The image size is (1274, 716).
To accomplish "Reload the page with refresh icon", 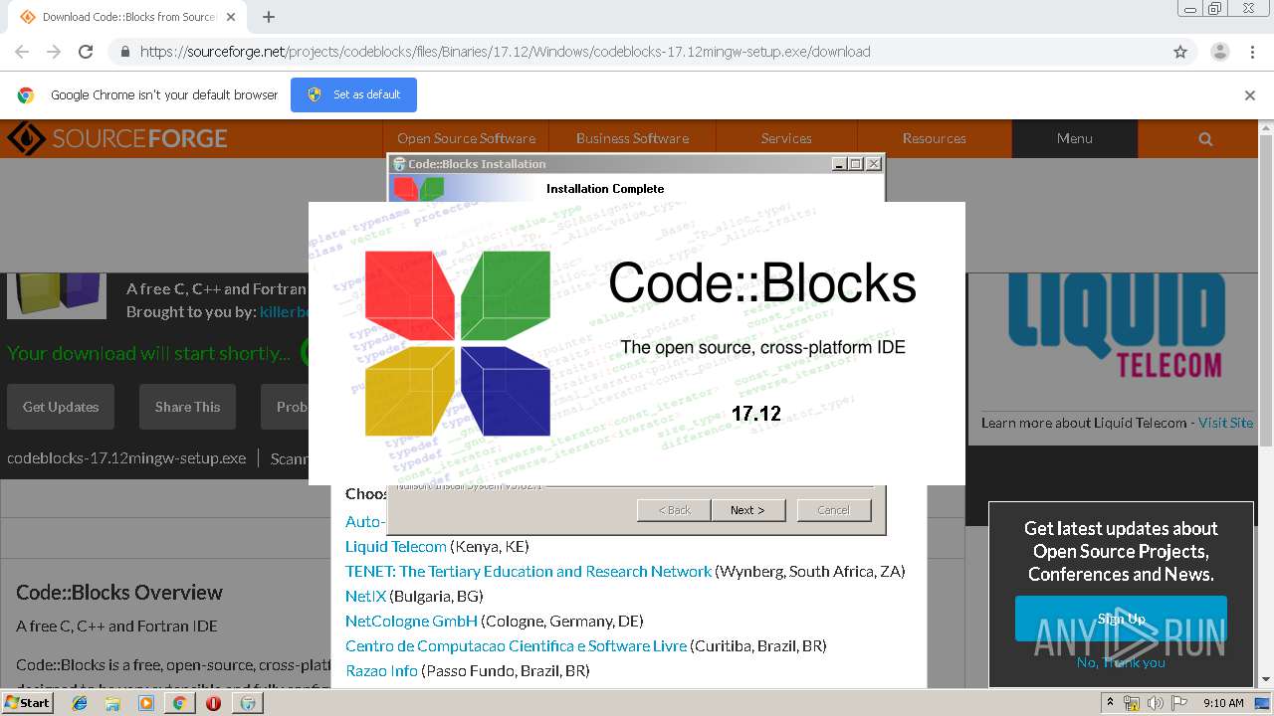I will click(x=86, y=52).
